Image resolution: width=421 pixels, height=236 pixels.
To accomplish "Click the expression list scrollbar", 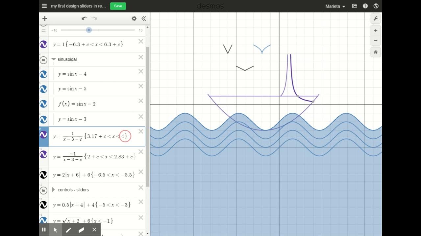I will 148,116.
